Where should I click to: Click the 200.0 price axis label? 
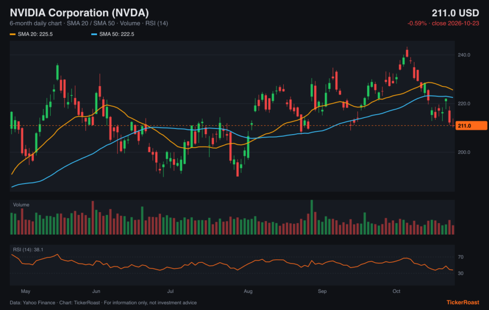click(464, 152)
